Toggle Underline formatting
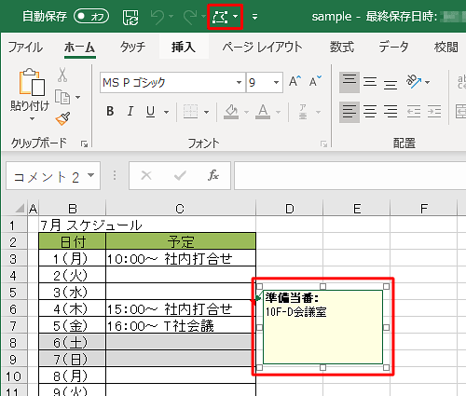 151,111
